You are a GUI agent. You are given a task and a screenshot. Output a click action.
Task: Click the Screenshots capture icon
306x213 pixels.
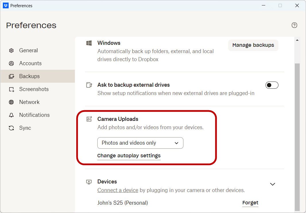(x=11, y=89)
